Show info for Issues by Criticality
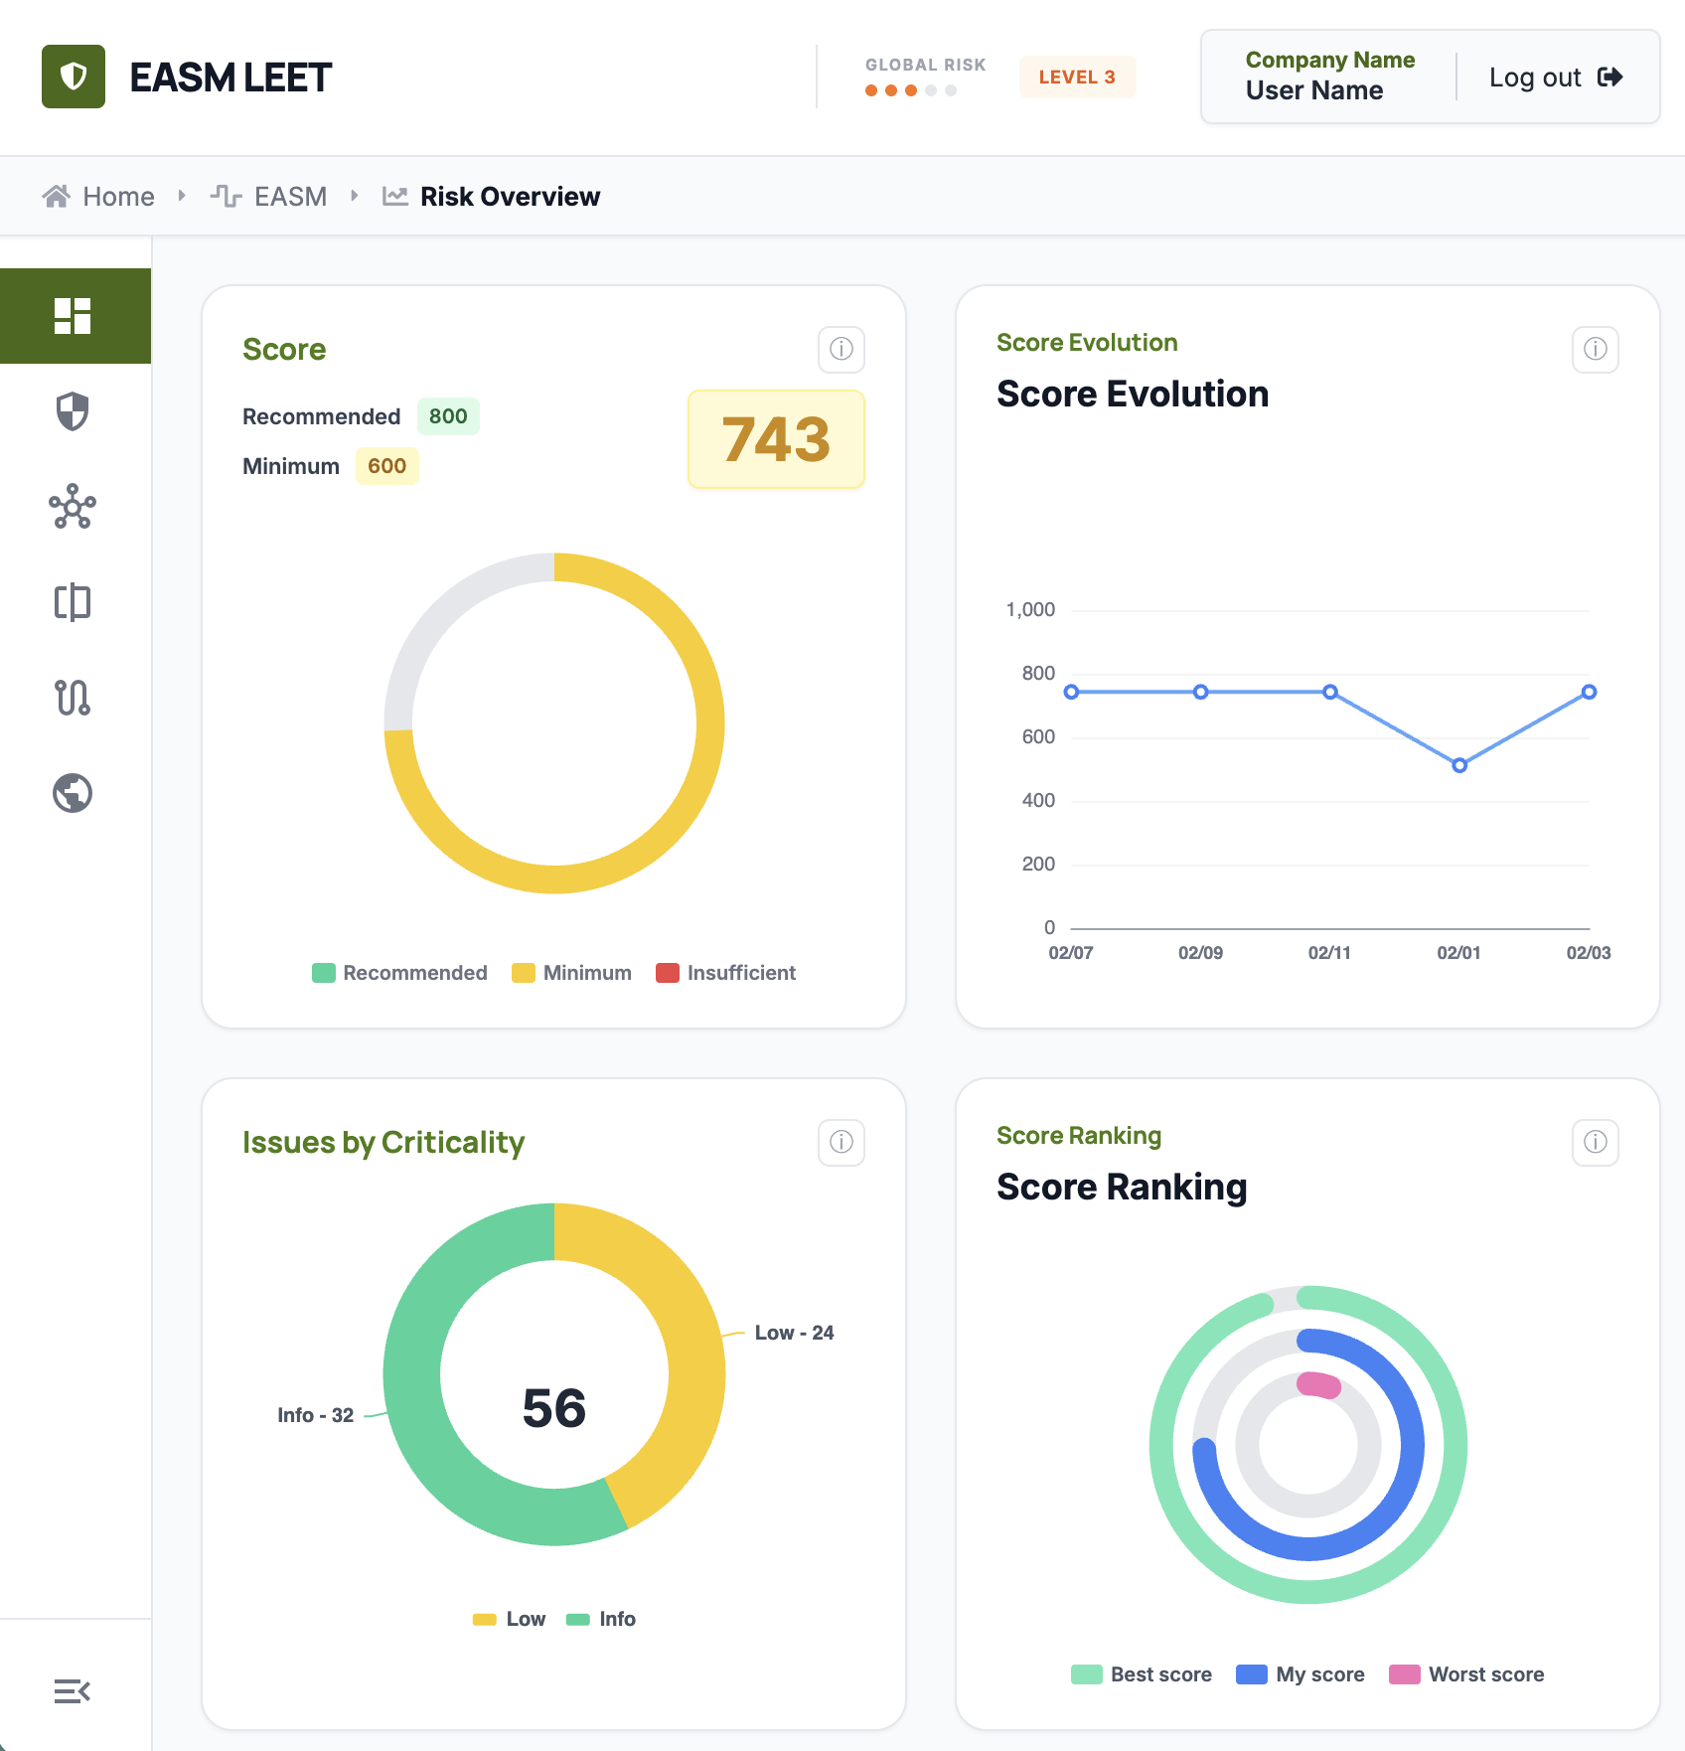Screen dimensions: 1685x1751 [842, 1142]
